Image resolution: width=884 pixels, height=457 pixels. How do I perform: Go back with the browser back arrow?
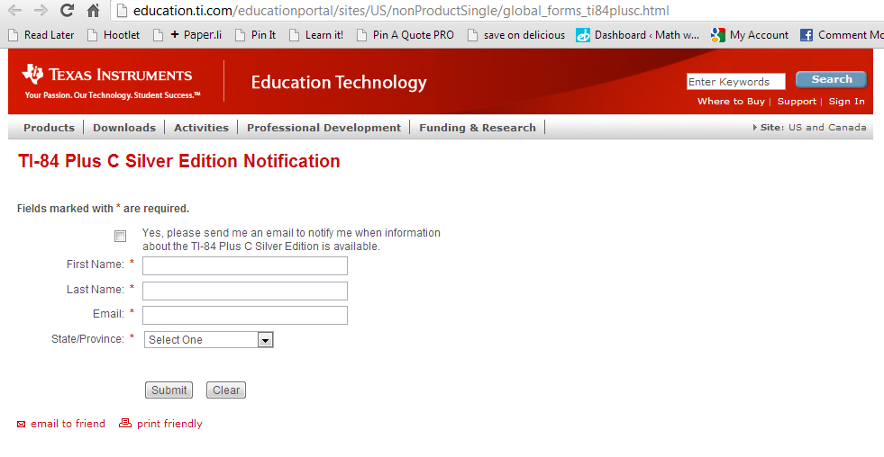coord(14,10)
